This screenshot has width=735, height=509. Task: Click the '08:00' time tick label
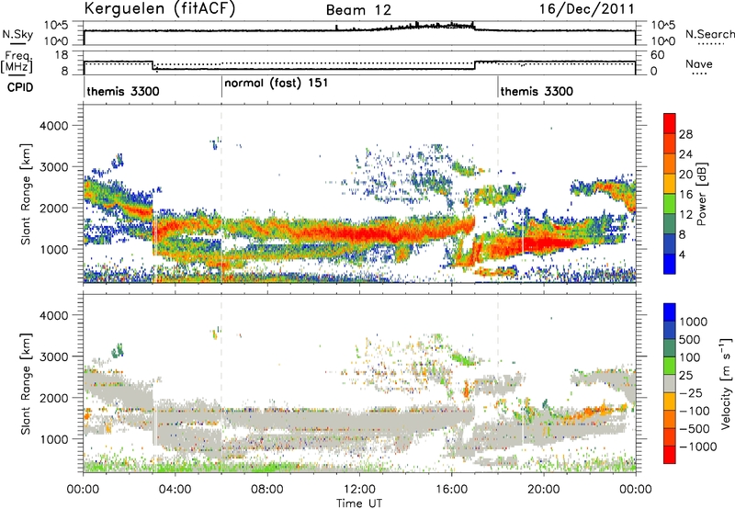[x=267, y=490]
